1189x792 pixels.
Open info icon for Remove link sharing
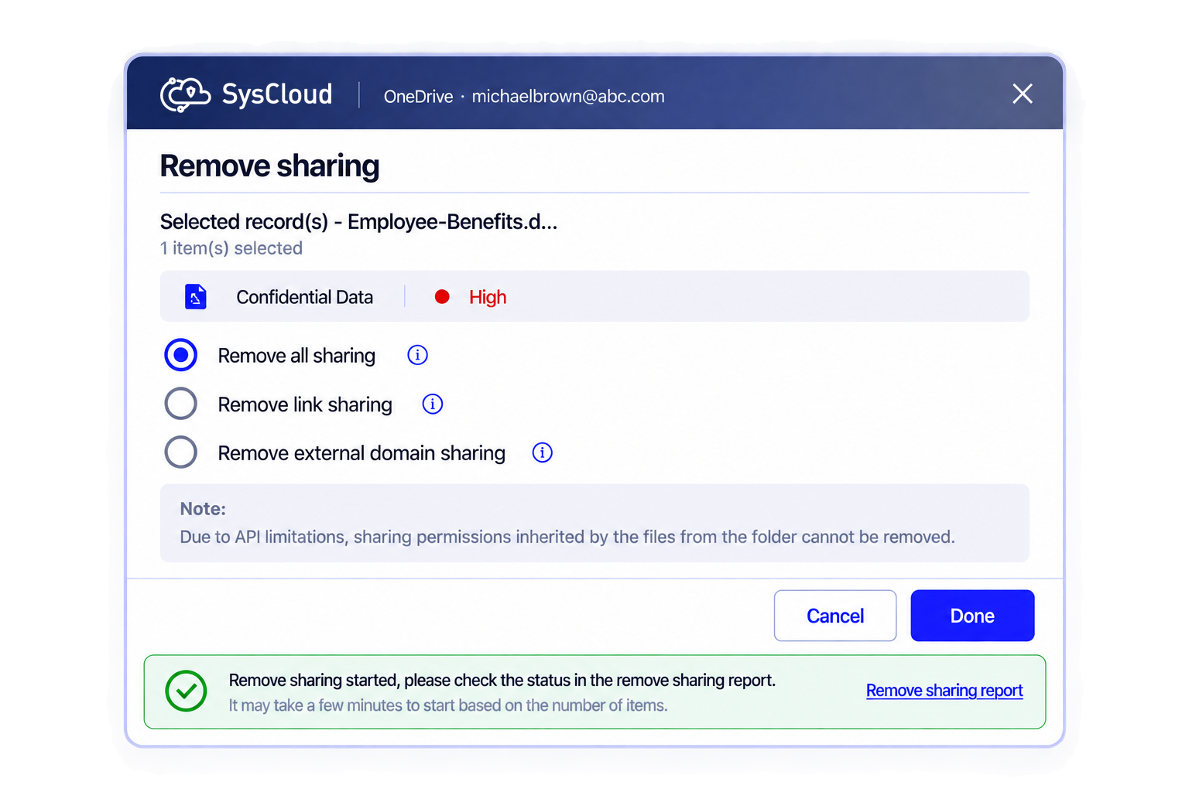pyautogui.click(x=433, y=404)
